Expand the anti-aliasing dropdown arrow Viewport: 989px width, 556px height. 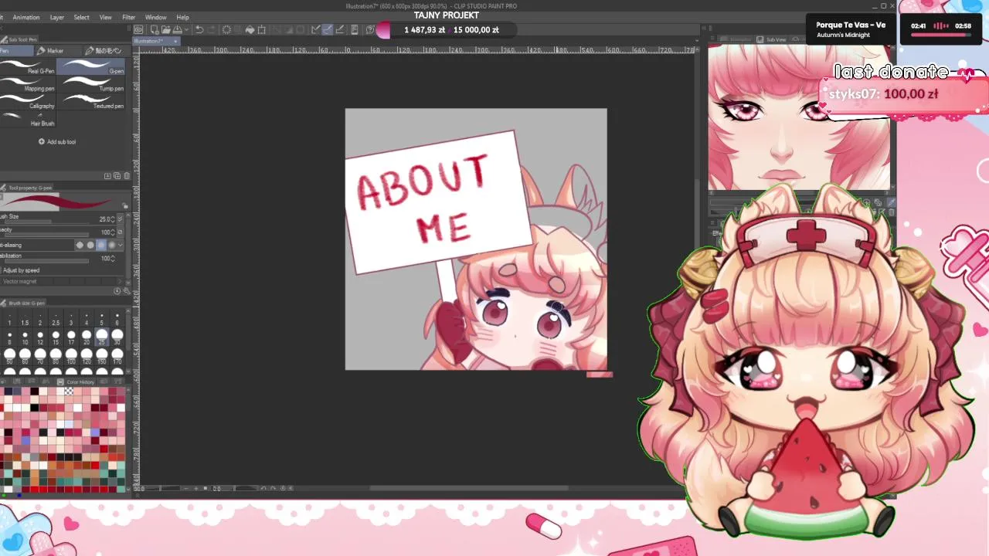tap(121, 245)
